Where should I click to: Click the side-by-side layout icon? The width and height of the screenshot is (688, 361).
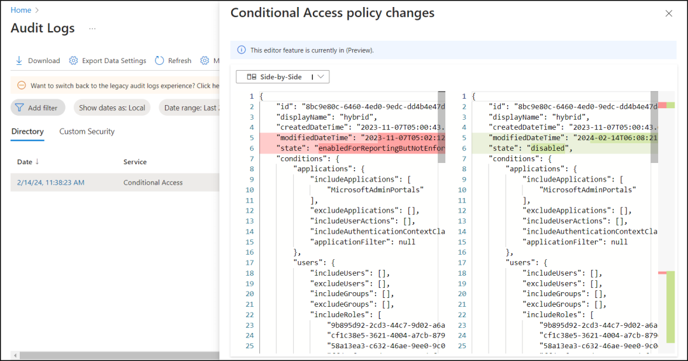252,77
